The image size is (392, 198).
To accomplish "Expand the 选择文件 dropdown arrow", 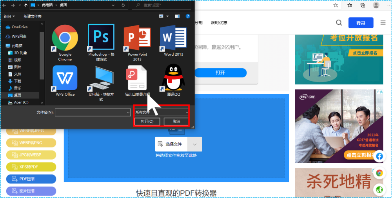I will coord(194,144).
